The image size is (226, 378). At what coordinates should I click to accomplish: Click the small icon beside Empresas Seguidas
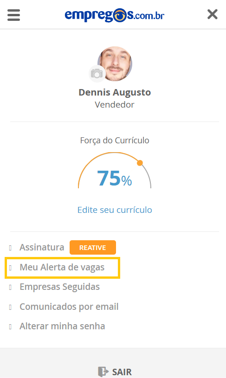tap(10, 287)
